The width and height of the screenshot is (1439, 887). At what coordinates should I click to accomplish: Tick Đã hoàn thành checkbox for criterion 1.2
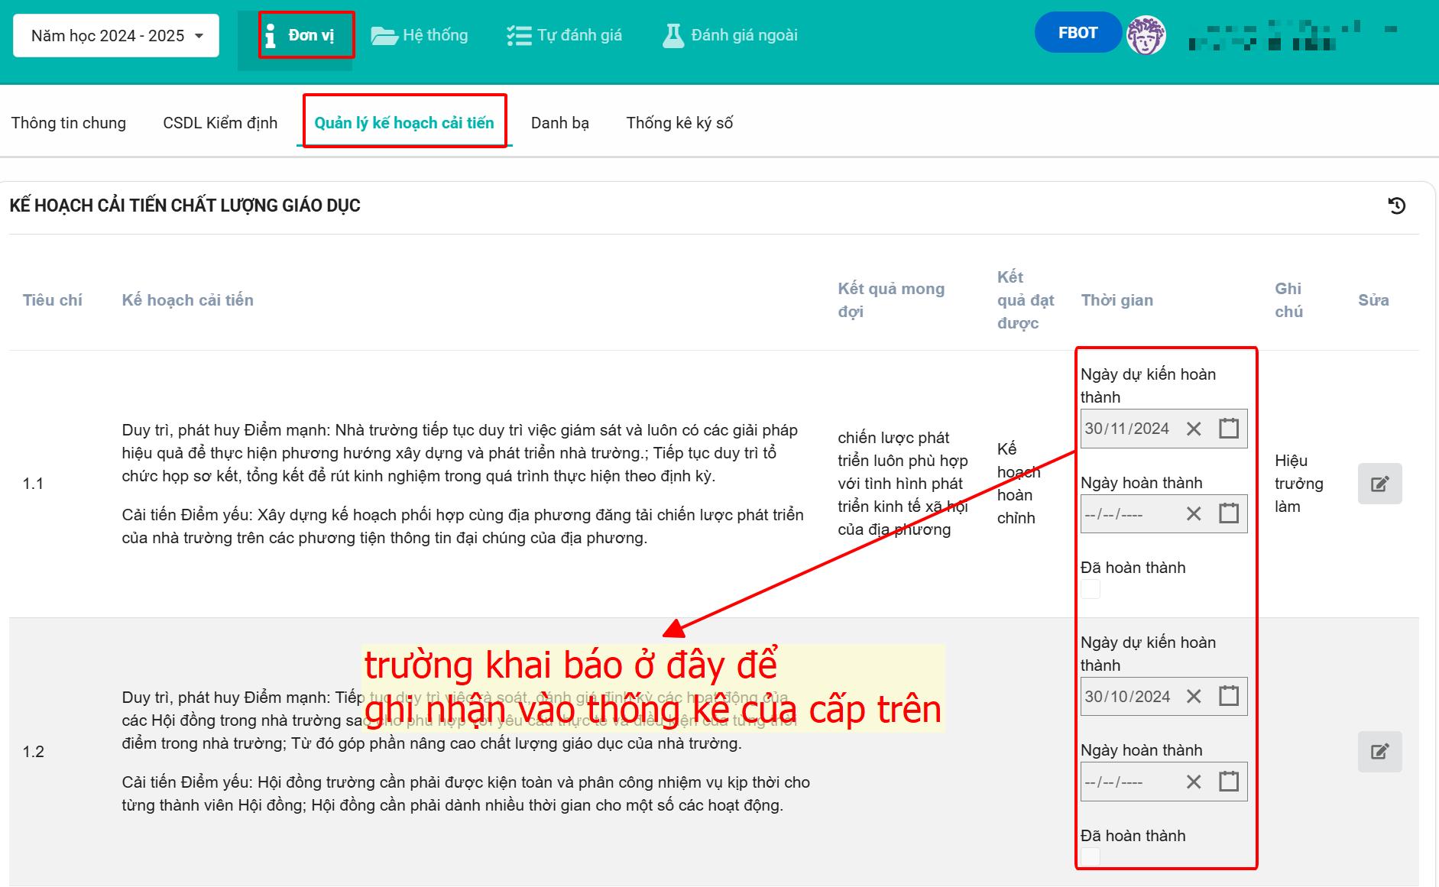coord(1091,856)
